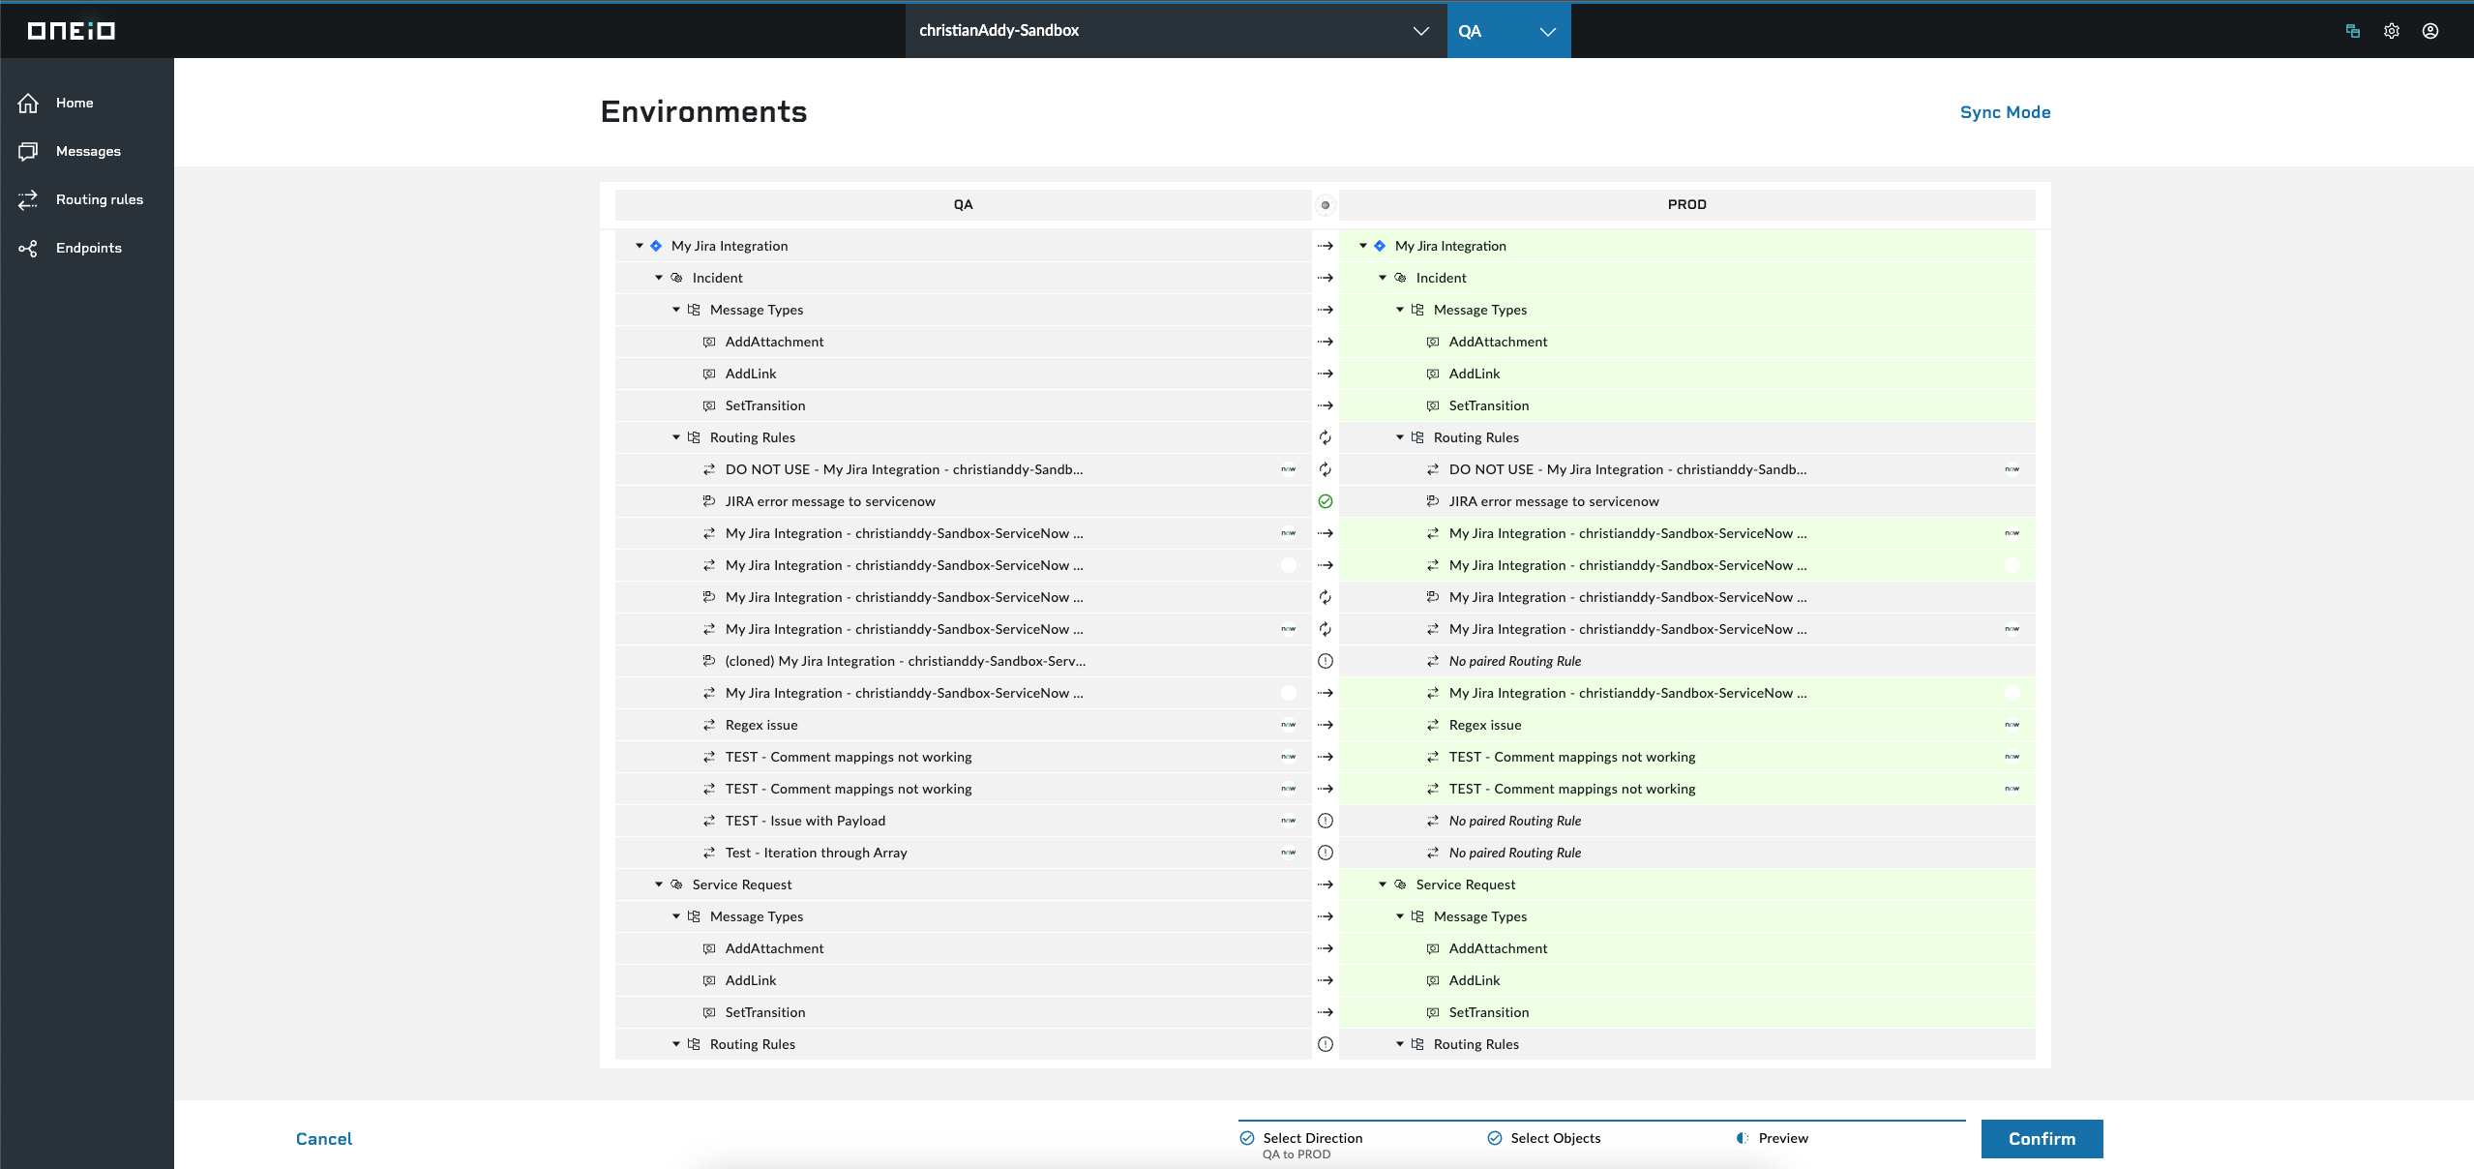Click the Environments page heading
The height and width of the screenshot is (1169, 2474).
[703, 112]
